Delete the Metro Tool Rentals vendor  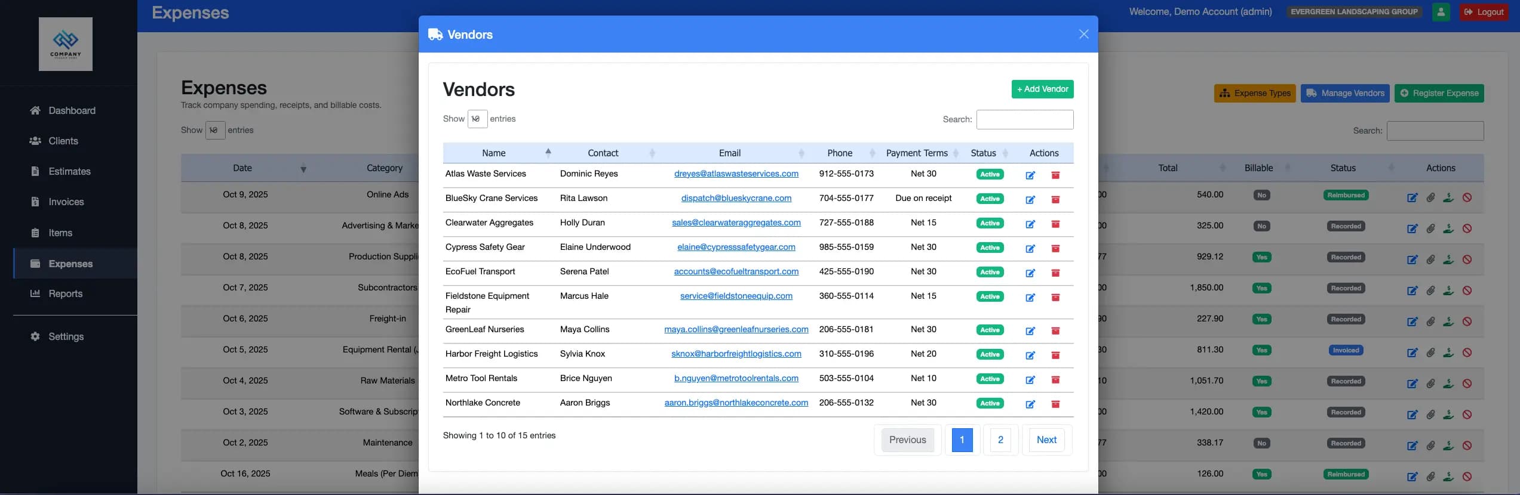[1055, 380]
